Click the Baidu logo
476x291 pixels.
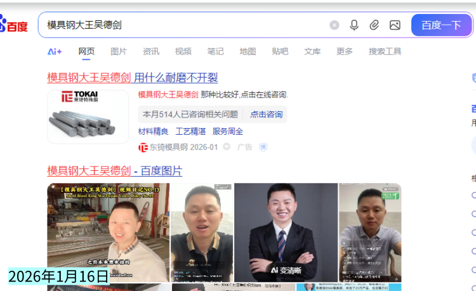tap(14, 25)
